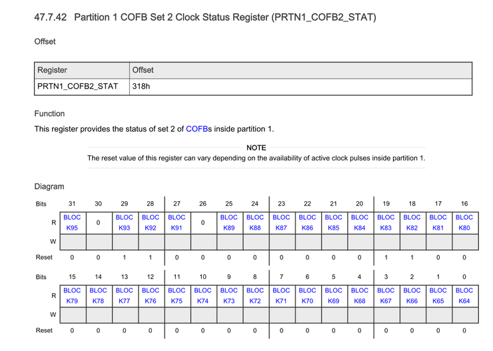Click the reset-value note sentence
493x351 pixels.
point(256,158)
